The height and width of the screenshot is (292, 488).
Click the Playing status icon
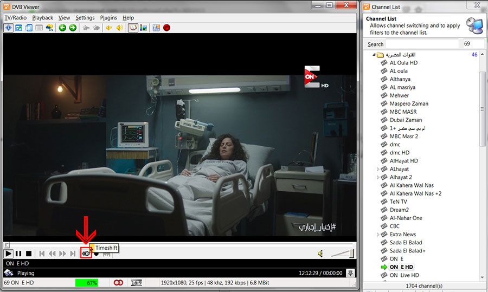[x=9, y=273]
